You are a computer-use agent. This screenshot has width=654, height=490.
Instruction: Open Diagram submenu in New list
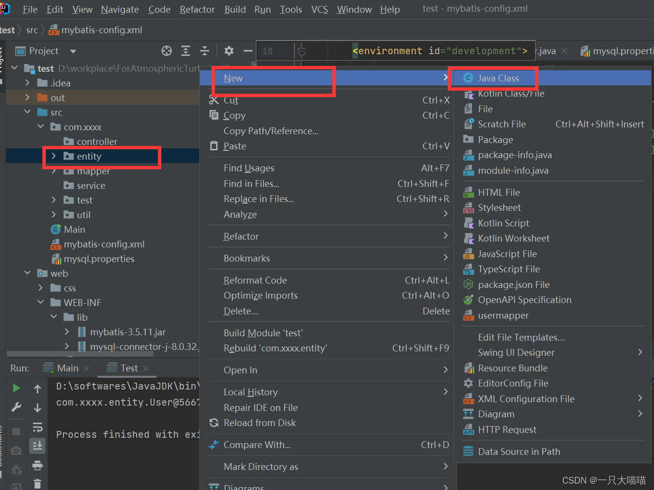[x=553, y=414]
